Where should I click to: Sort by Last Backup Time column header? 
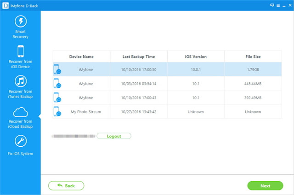[139, 57]
